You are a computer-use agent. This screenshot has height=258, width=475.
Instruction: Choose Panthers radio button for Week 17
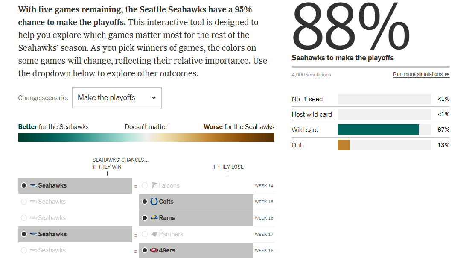coord(145,234)
